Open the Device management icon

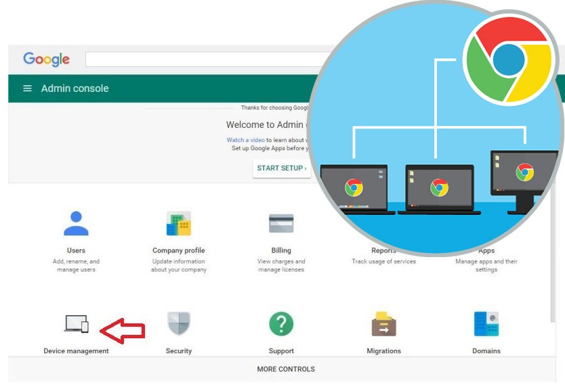tap(77, 324)
